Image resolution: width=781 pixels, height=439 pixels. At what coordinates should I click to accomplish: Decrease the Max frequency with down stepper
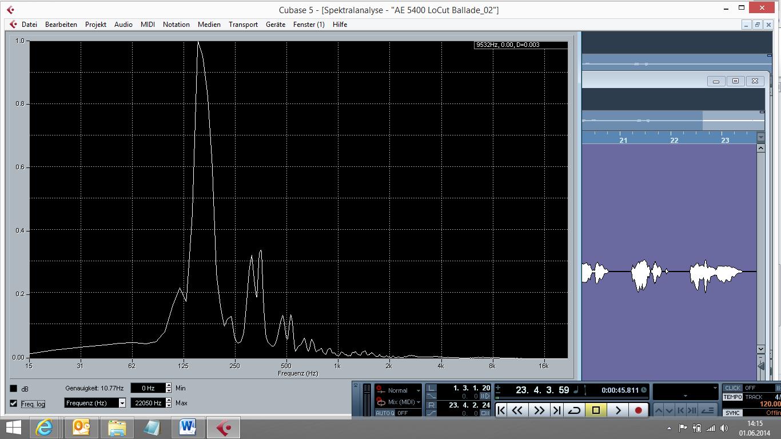(x=169, y=406)
